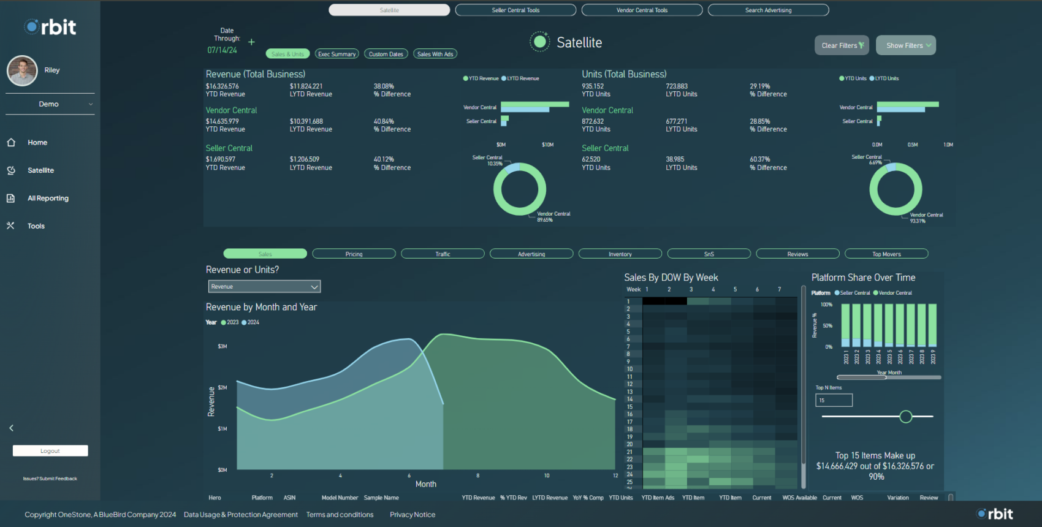Click the Top N Items slider handle
The height and width of the screenshot is (527, 1042).
click(x=906, y=417)
